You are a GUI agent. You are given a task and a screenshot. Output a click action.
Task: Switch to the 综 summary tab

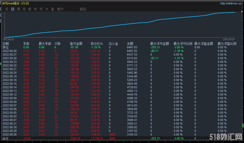point(7,9)
